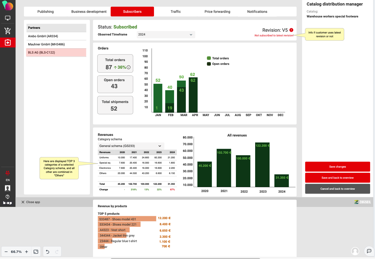Click Cancel and back to overview

pos(337,189)
